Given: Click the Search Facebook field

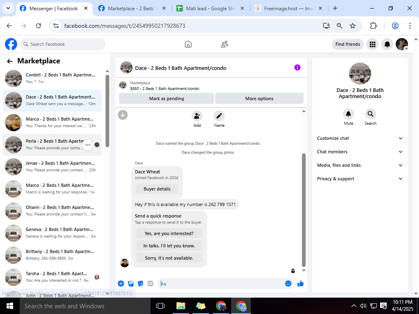Looking at the screenshot, I should point(63,44).
